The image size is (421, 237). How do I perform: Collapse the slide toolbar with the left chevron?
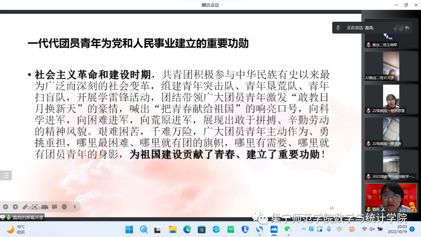coord(75,207)
